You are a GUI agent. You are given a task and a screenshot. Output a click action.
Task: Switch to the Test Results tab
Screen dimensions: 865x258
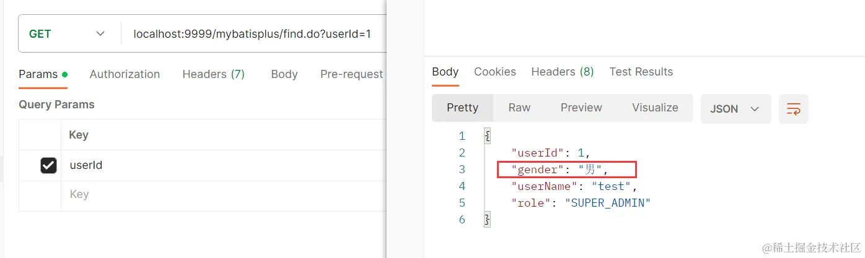641,72
